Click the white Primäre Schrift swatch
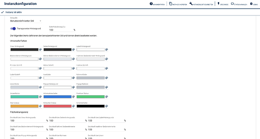 coord(24,69)
